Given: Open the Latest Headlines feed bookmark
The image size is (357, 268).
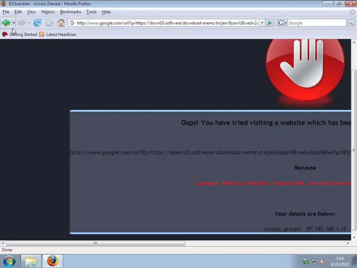Looking at the screenshot, I should click(x=58, y=35).
